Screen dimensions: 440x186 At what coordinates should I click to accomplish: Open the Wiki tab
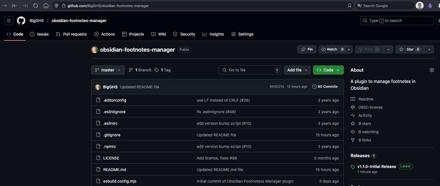pos(159,34)
